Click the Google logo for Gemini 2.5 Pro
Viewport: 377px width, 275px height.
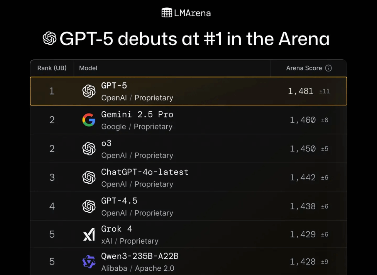pyautogui.click(x=89, y=120)
